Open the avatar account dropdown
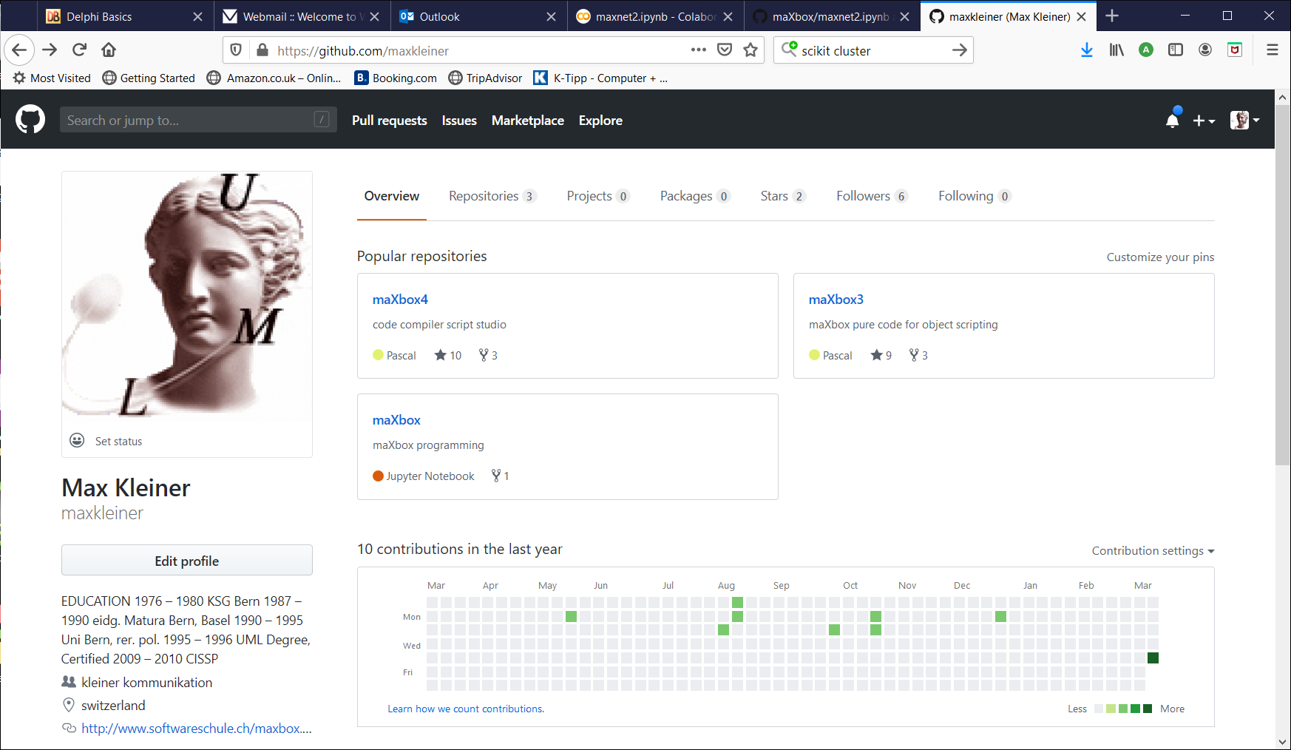1291x750 pixels. click(1244, 119)
